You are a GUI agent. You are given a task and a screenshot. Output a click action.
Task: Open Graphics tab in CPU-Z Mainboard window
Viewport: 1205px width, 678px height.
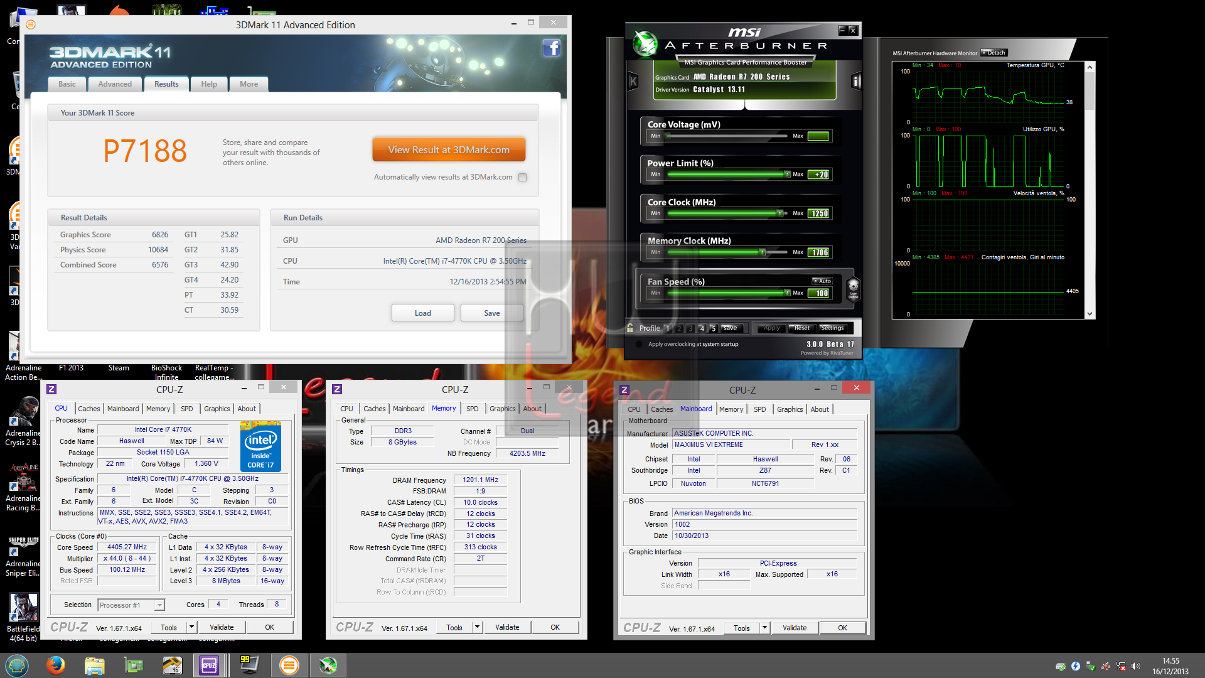click(x=790, y=409)
